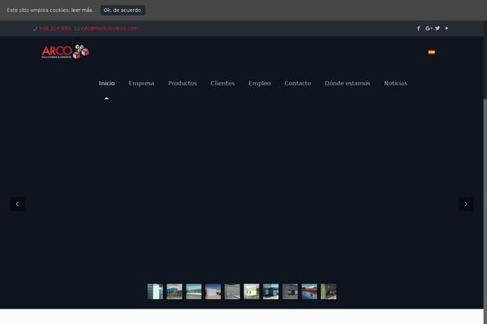
Task: Select the Inicio menu item
Action: click(107, 83)
